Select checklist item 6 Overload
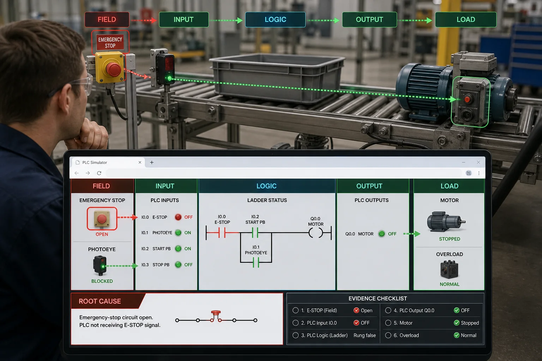This screenshot has height=361, width=542. point(388,336)
